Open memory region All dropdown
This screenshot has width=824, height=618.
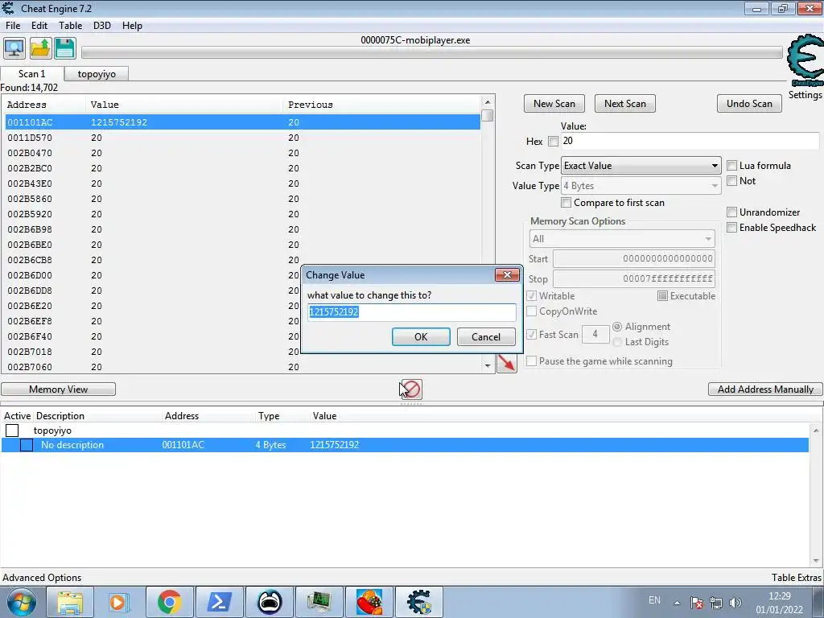pos(622,238)
